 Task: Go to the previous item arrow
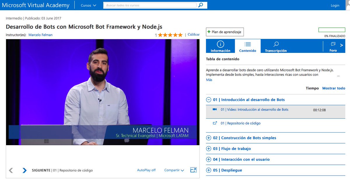coord(11,170)
